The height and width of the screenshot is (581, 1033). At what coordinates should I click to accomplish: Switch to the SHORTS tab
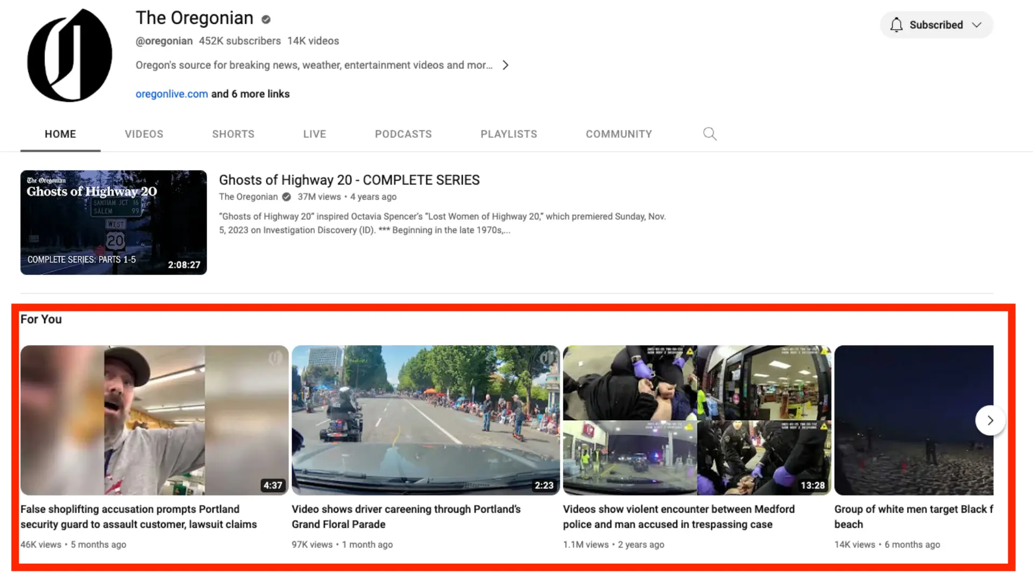click(233, 134)
